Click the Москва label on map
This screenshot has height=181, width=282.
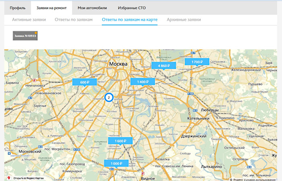(118, 64)
